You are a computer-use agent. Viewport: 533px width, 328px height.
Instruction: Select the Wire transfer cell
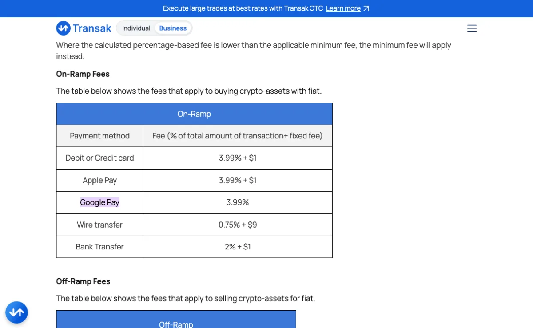click(x=99, y=225)
